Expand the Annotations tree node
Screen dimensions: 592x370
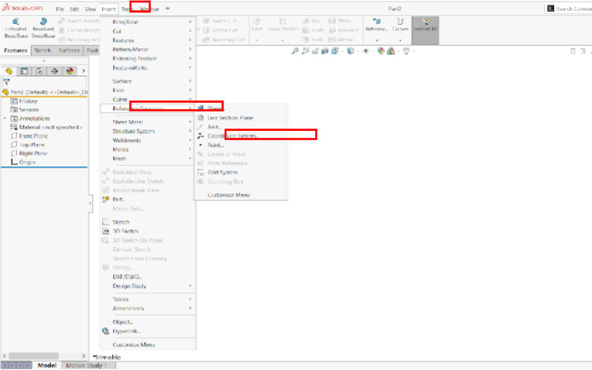pyautogui.click(x=5, y=119)
